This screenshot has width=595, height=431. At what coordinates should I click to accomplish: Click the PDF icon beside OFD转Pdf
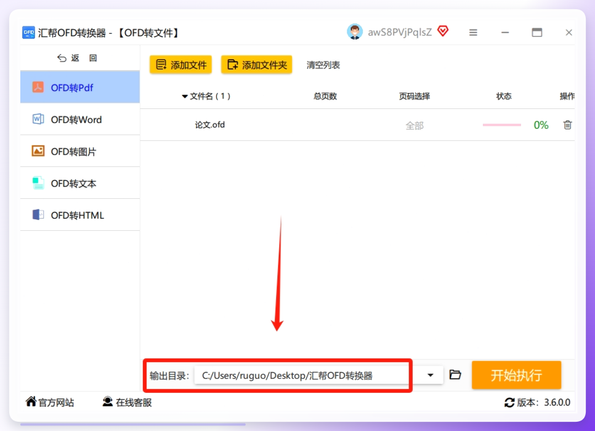click(x=38, y=87)
